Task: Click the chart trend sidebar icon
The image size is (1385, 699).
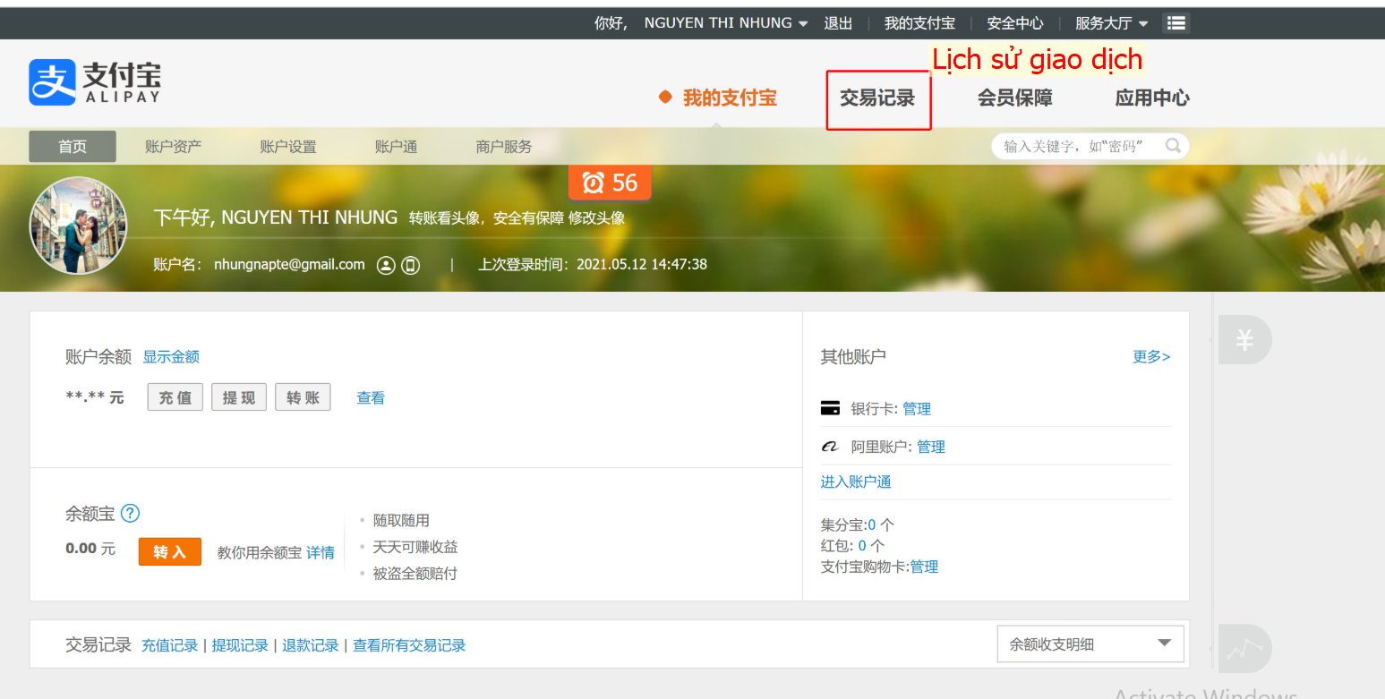Action: tap(1244, 649)
